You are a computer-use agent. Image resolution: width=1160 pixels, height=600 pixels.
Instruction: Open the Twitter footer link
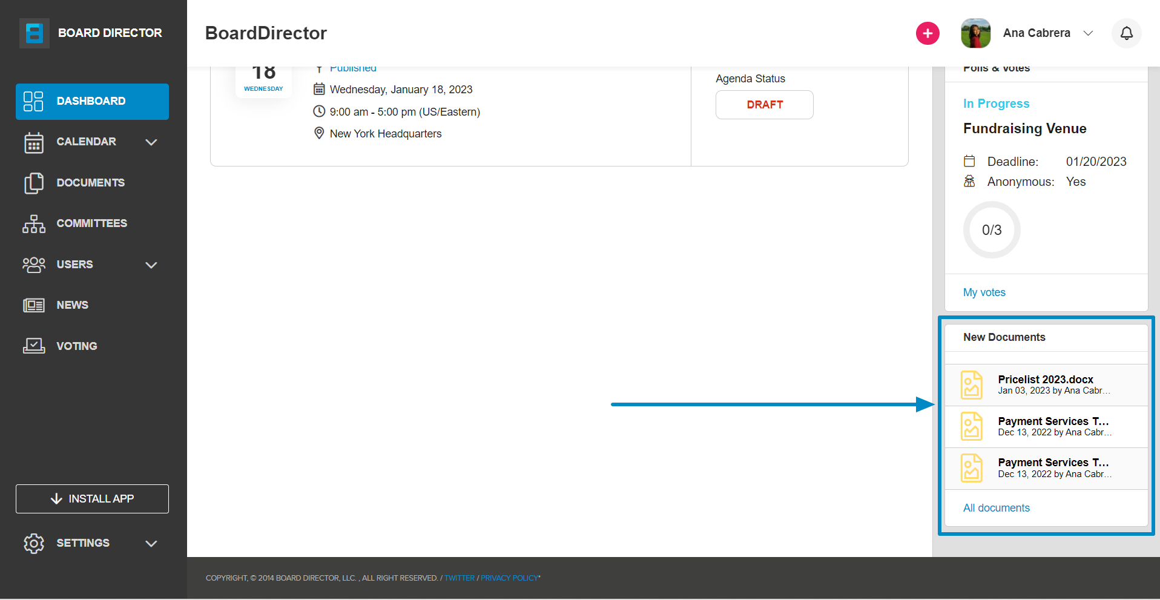pos(460,578)
